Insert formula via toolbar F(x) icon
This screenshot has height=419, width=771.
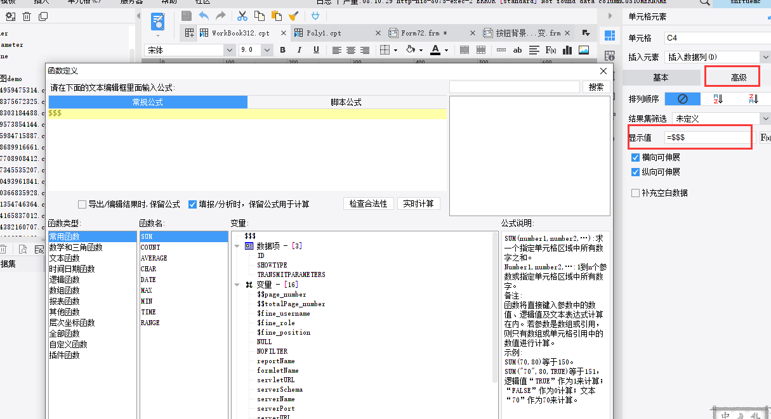pos(551,50)
